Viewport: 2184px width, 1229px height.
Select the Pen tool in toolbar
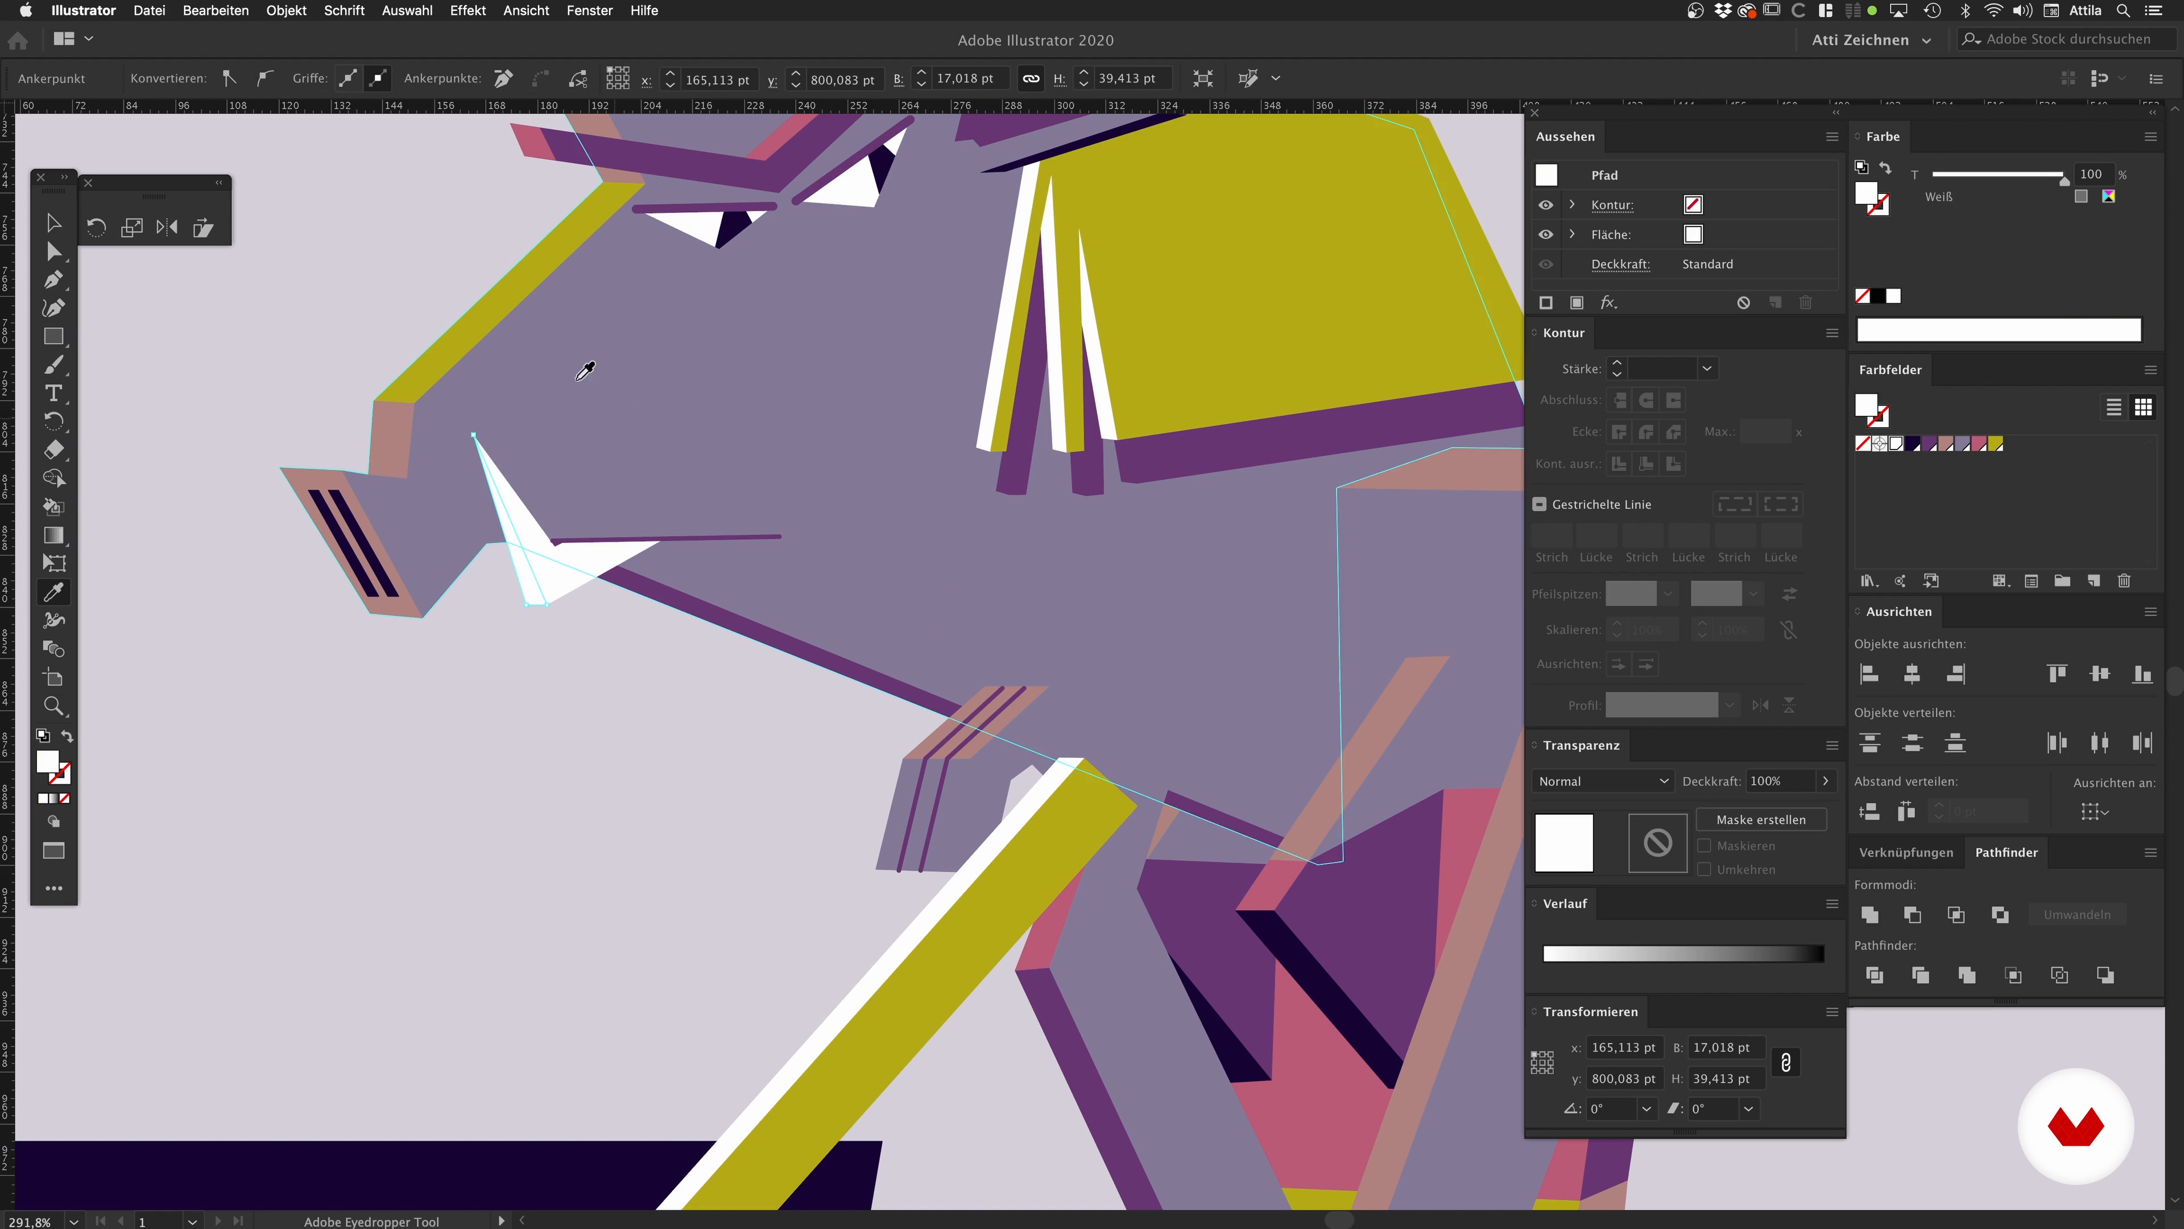pos(53,279)
